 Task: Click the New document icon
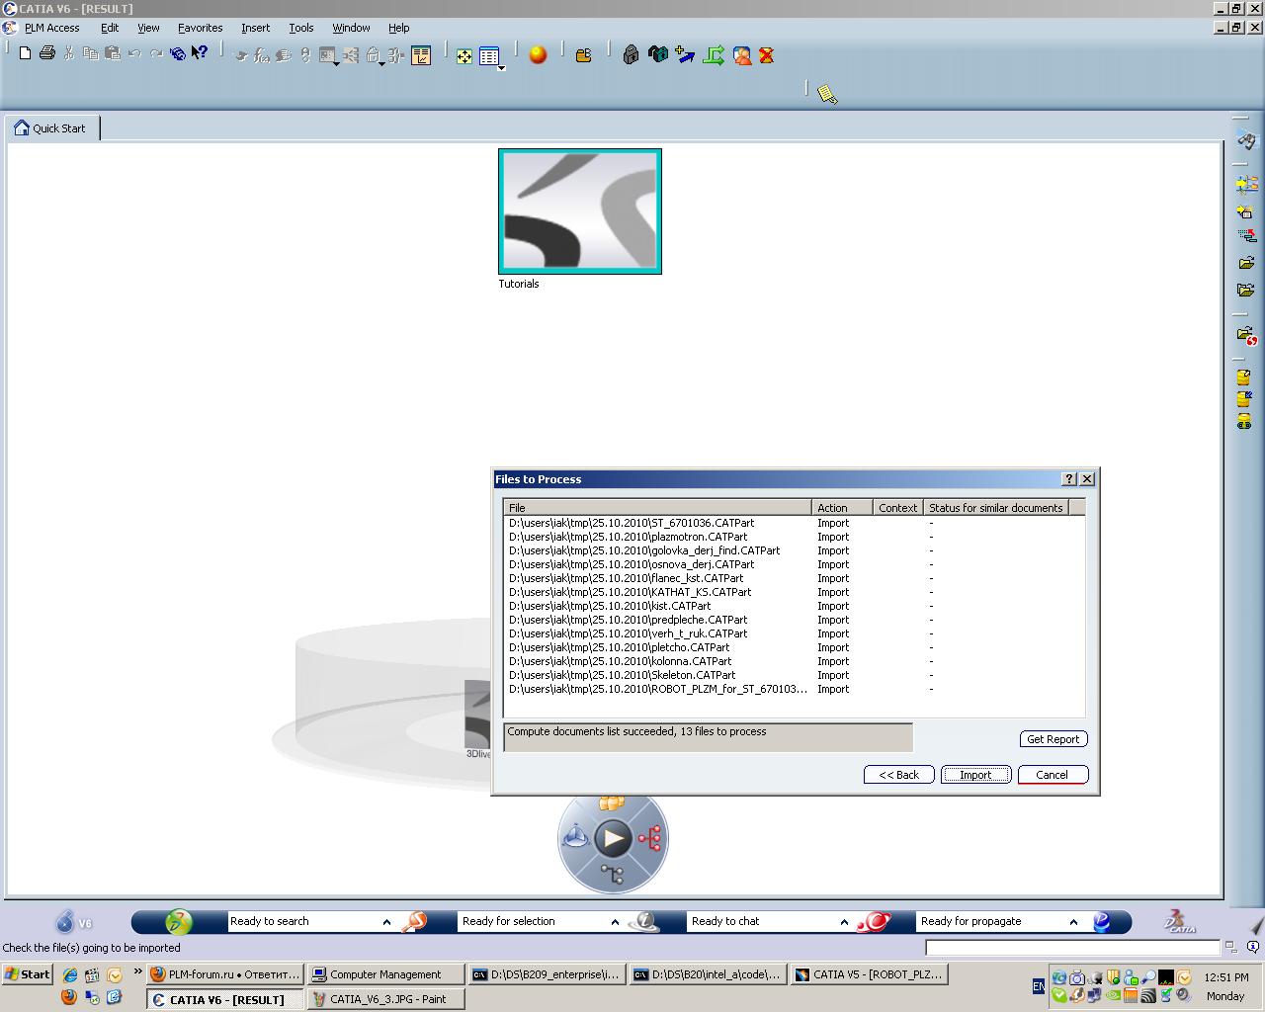click(25, 53)
